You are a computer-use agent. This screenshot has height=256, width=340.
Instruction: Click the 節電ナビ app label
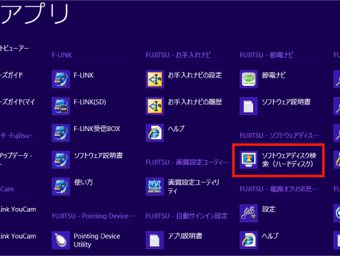click(x=273, y=75)
